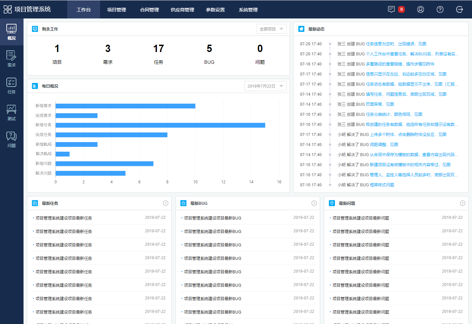Click the 最新问题 panel icon
This screenshot has width=472, height=324.
pos(332,203)
